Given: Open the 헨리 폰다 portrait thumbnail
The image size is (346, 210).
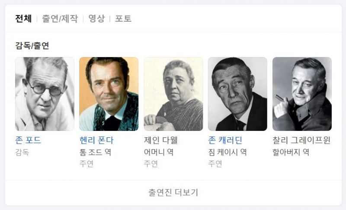Looking at the screenshot, I should pos(109,94).
